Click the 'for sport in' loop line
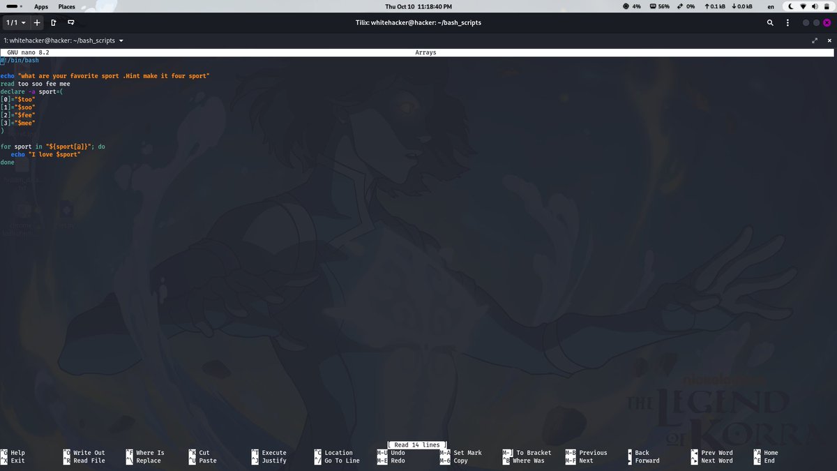Screen dimensions: 837x471 click(x=52, y=147)
